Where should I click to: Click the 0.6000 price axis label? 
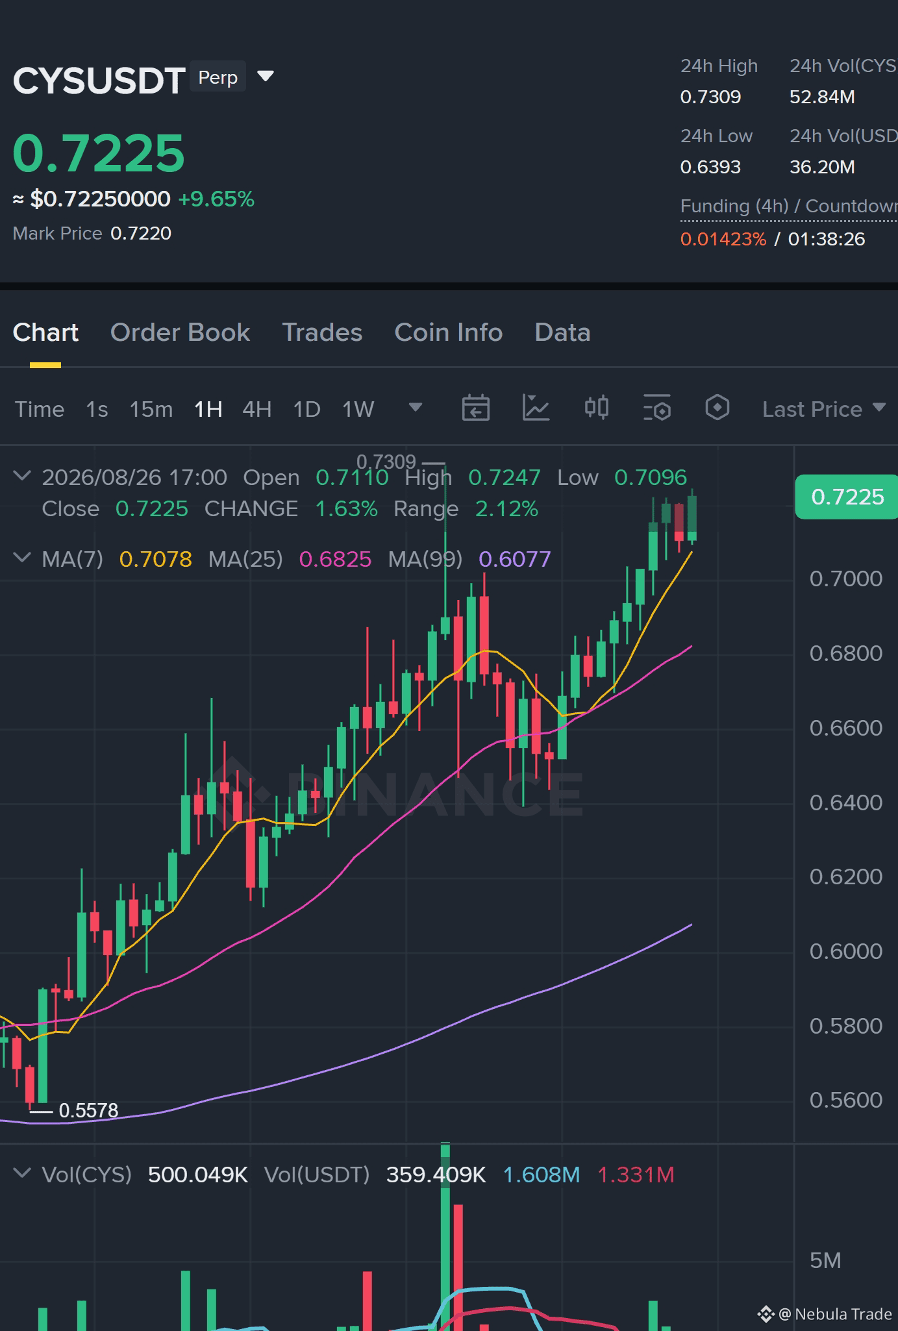tap(846, 951)
